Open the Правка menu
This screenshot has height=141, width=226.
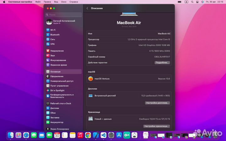47,2
